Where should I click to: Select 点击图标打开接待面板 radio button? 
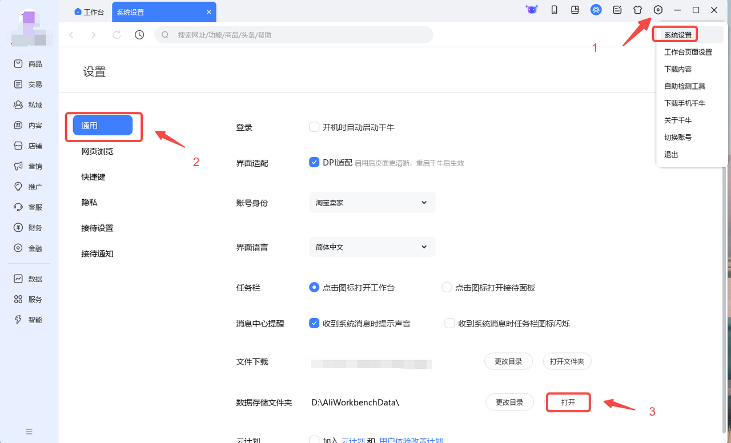tap(447, 288)
